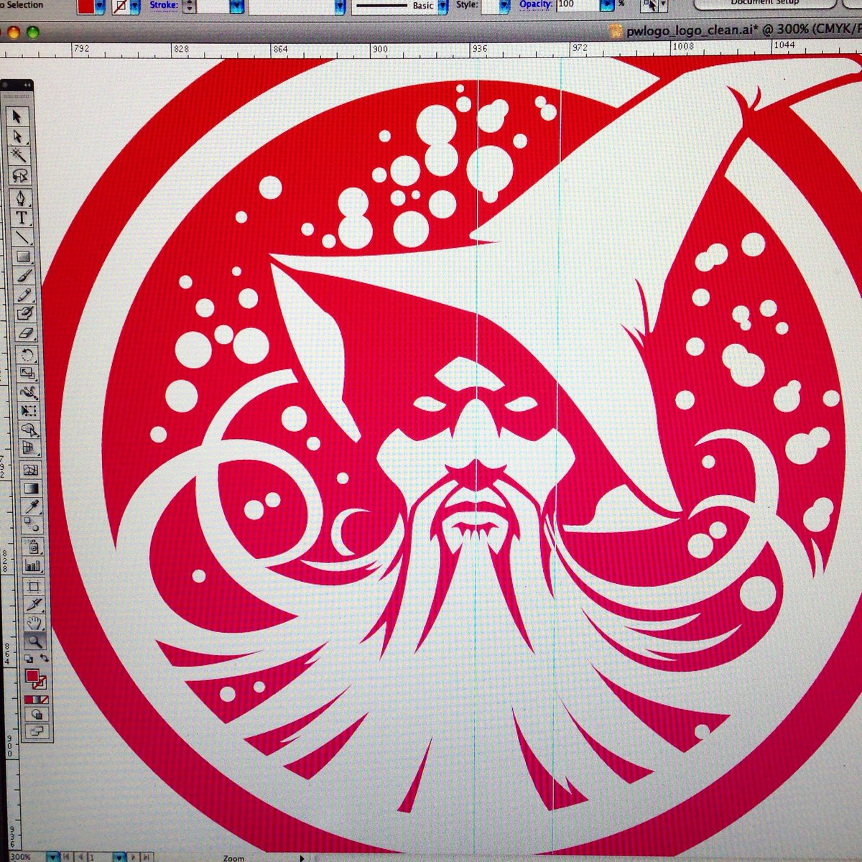The width and height of the screenshot is (862, 862).
Task: Select the Symbol Sprayer tool
Action: [33, 547]
